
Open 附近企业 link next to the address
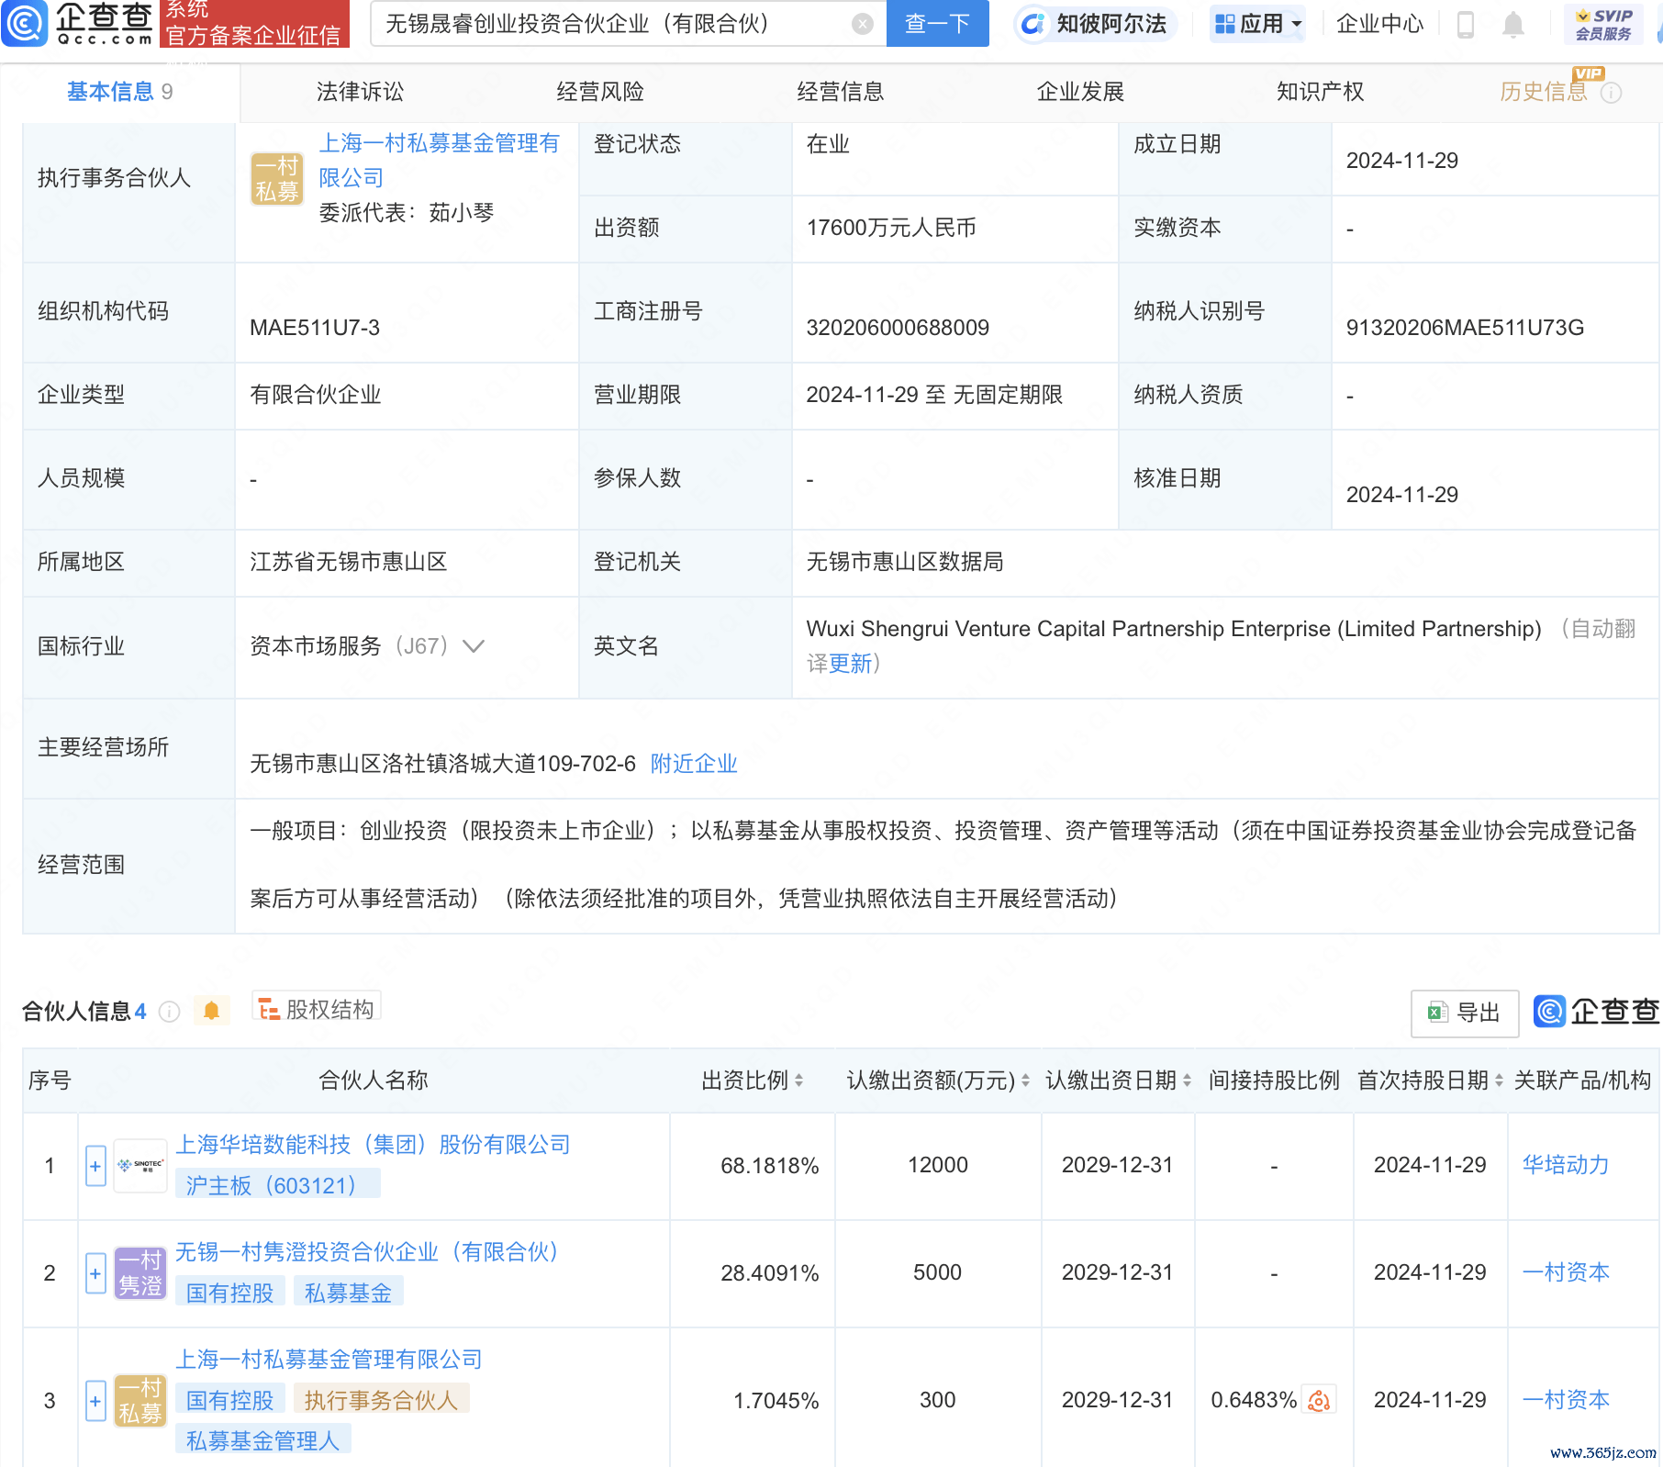coord(694,764)
